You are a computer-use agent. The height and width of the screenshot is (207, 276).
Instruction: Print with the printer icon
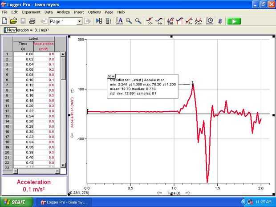[32, 21]
